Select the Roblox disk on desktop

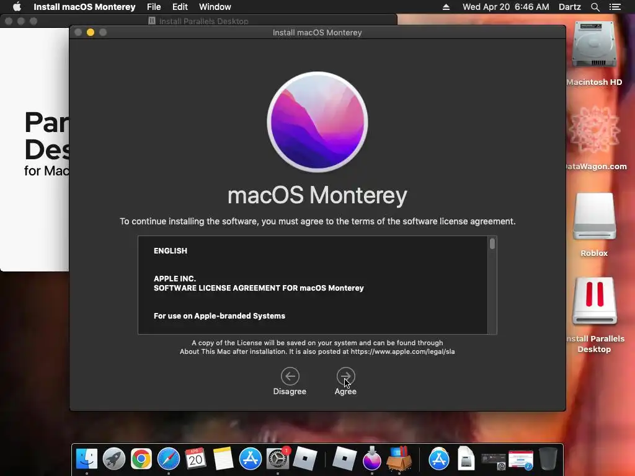click(594, 216)
